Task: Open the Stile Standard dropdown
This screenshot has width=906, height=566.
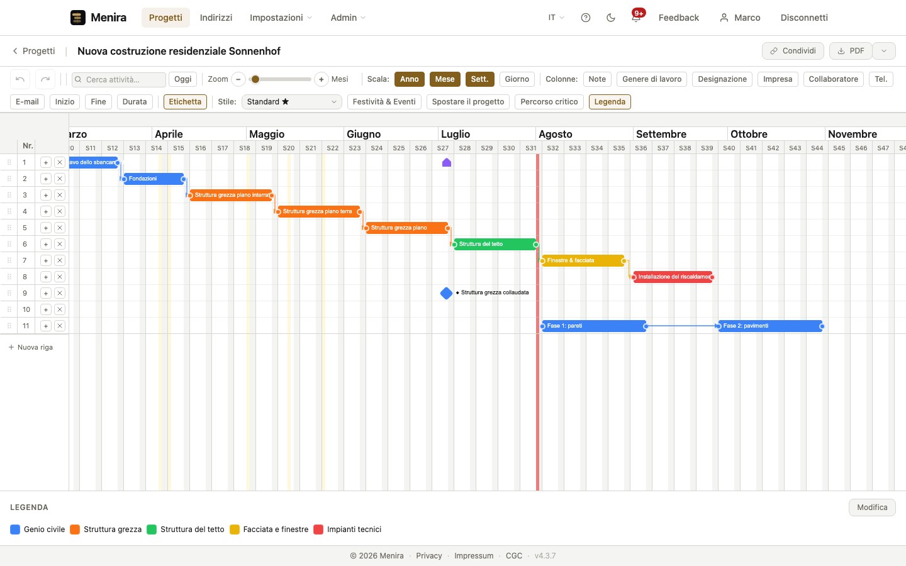Action: (x=292, y=102)
